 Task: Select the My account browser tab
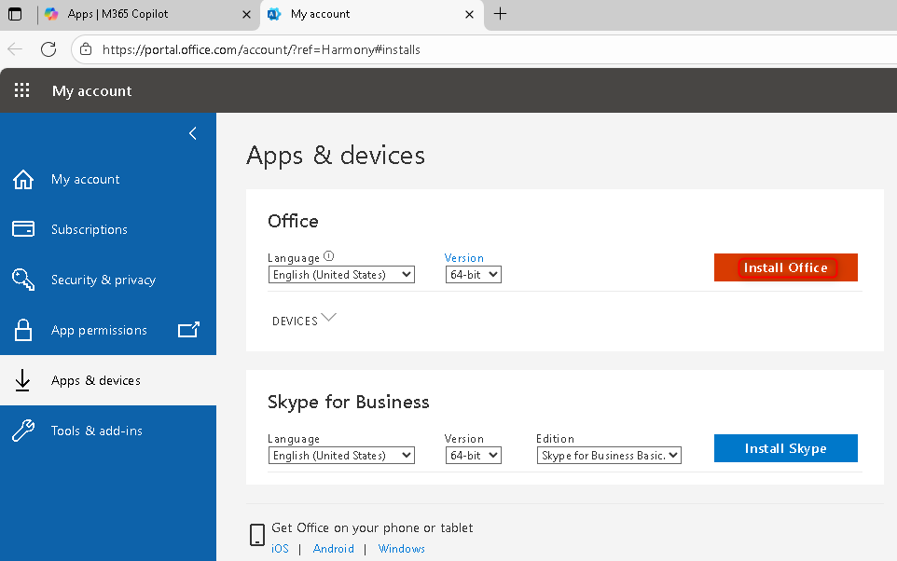point(372,14)
